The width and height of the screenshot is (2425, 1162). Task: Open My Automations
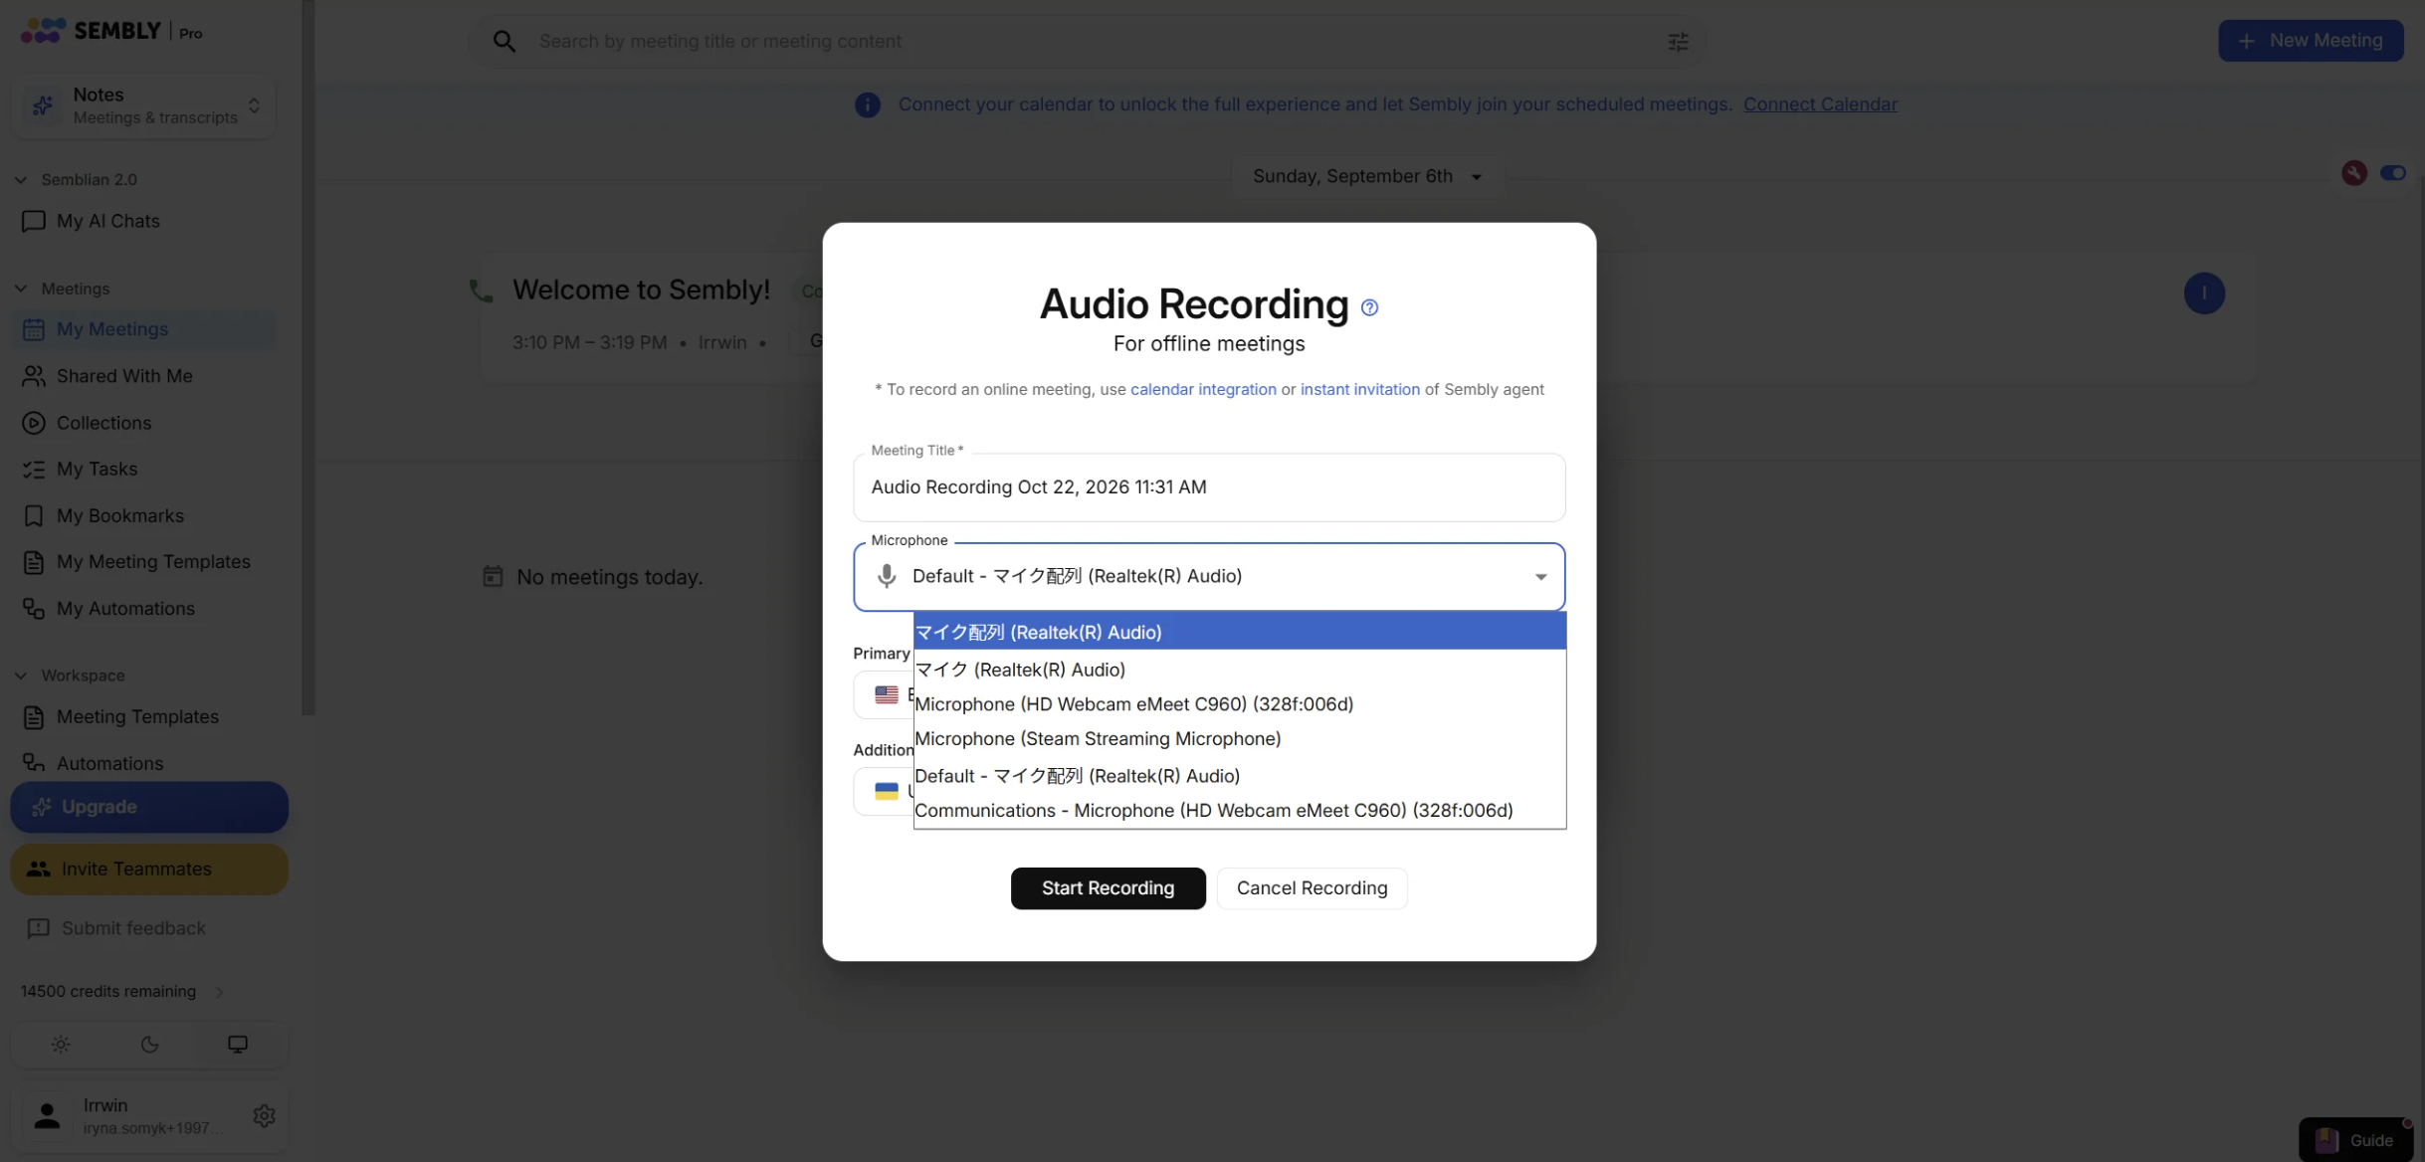coord(125,609)
